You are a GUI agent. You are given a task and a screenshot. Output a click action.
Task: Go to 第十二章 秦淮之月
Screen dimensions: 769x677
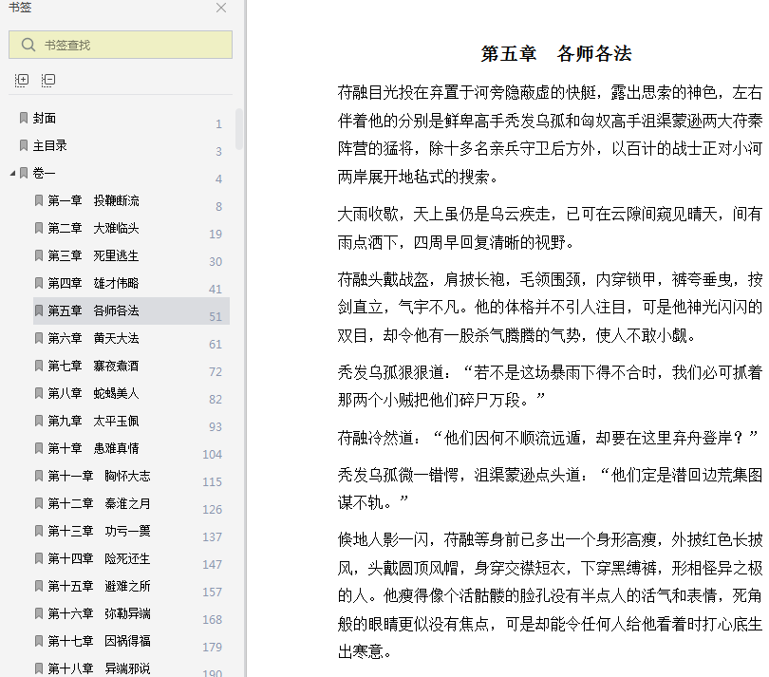pos(99,503)
